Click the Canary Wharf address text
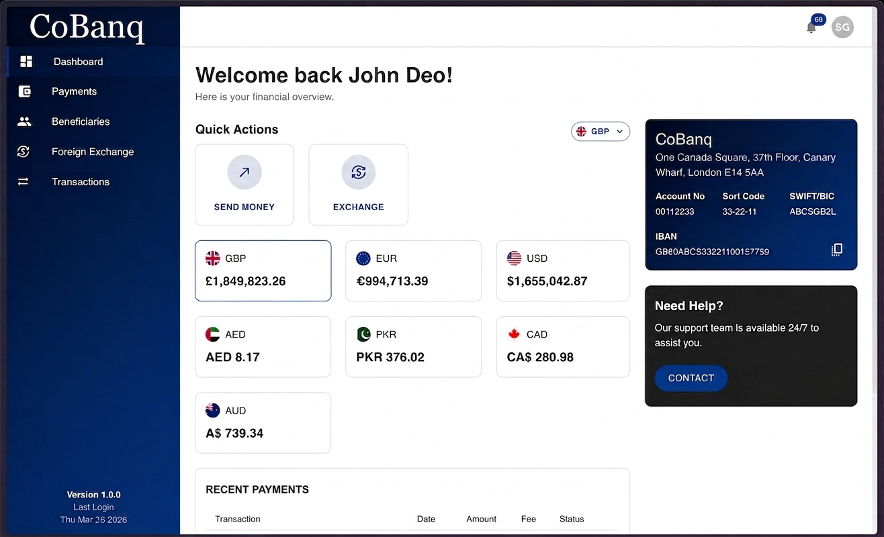This screenshot has width=884, height=537. pos(746,165)
